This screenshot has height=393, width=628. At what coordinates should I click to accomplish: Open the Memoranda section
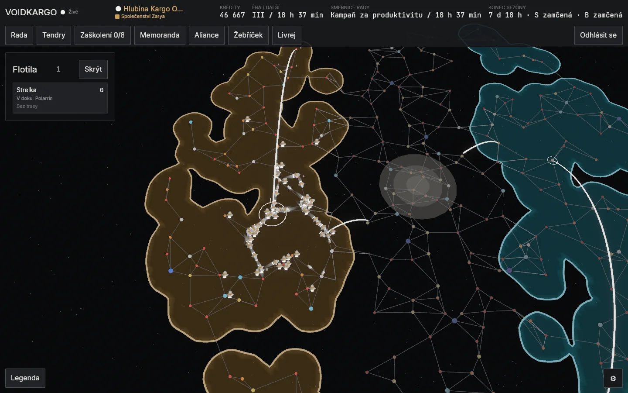pos(160,35)
